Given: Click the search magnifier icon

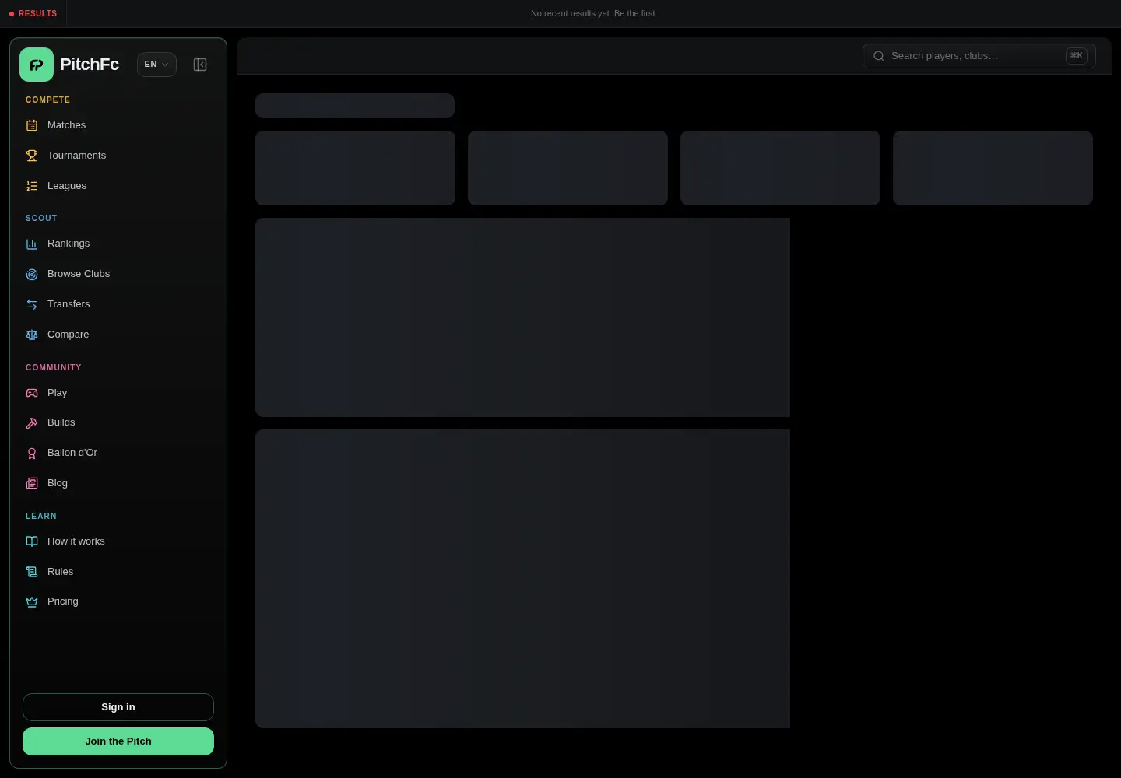Looking at the screenshot, I should (879, 56).
